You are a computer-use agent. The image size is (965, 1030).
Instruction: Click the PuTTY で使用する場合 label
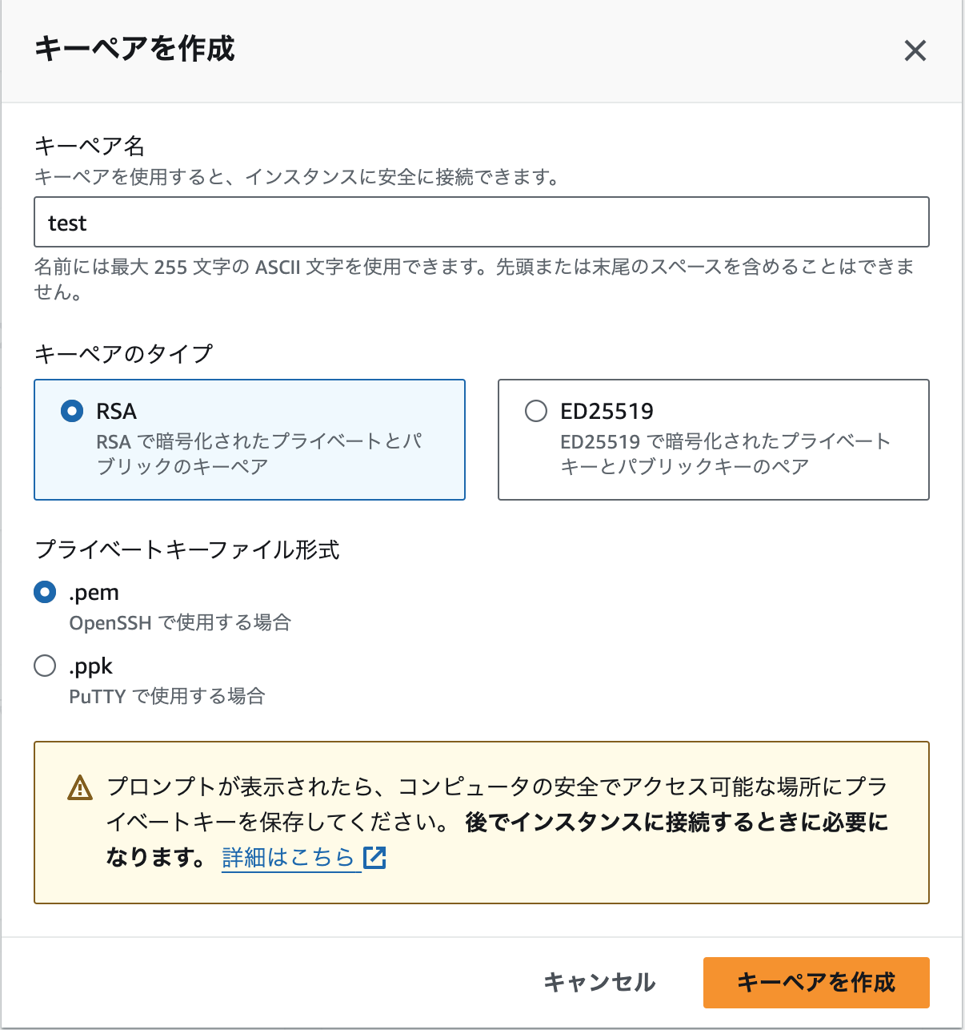click(x=168, y=696)
